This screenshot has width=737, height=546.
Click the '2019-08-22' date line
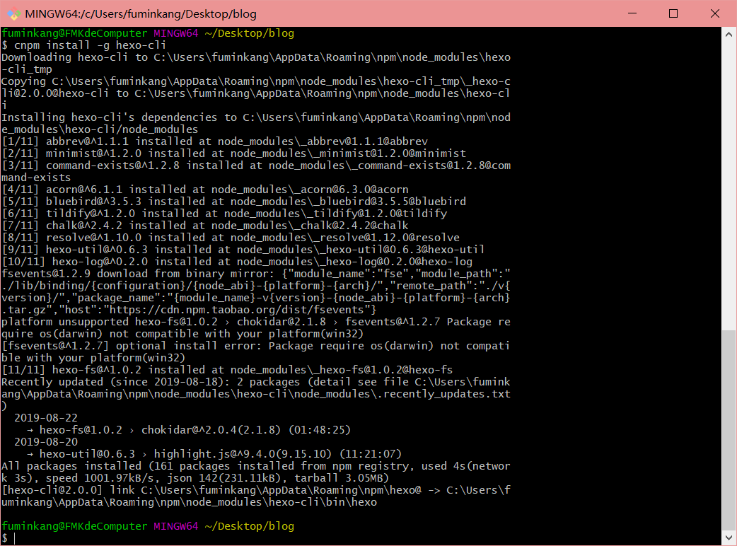(45, 418)
